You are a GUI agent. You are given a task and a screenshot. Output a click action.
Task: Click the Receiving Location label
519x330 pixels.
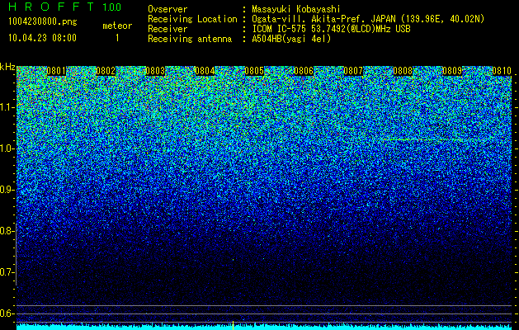192,19
